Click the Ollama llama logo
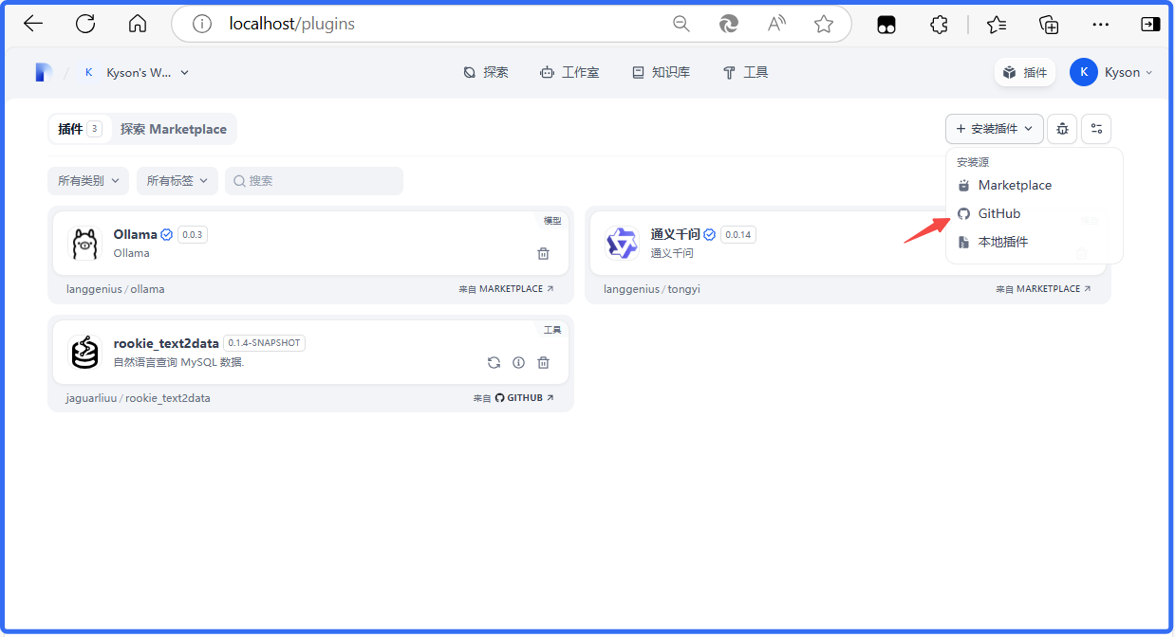 click(x=85, y=244)
